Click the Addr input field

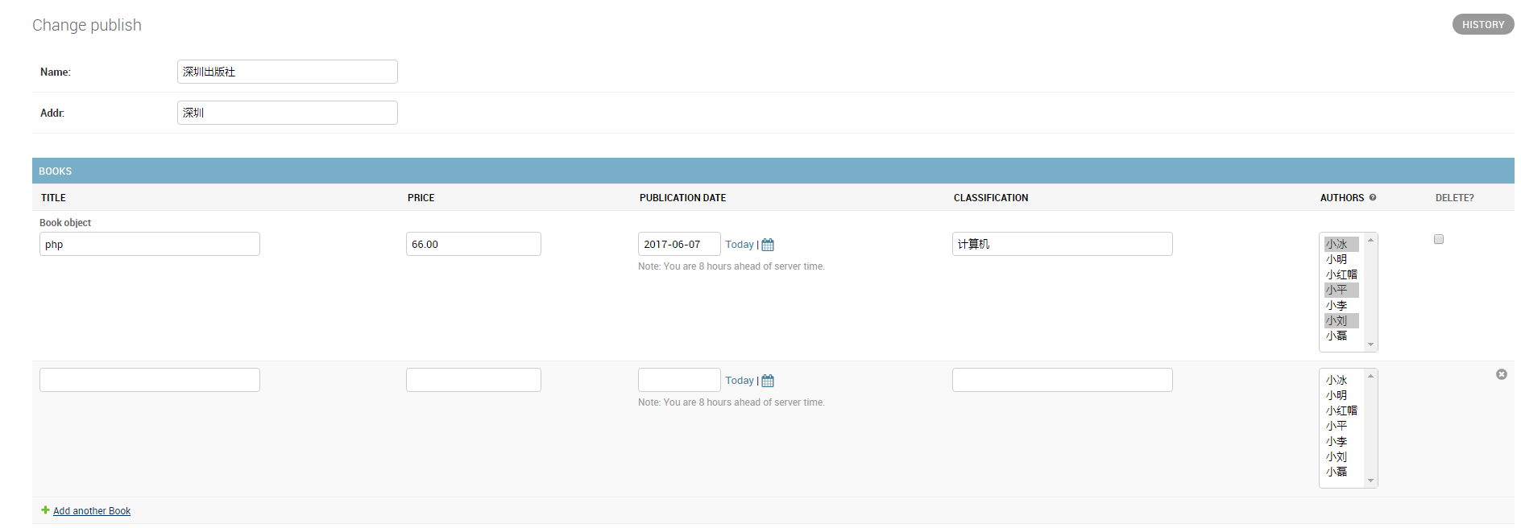pos(288,113)
